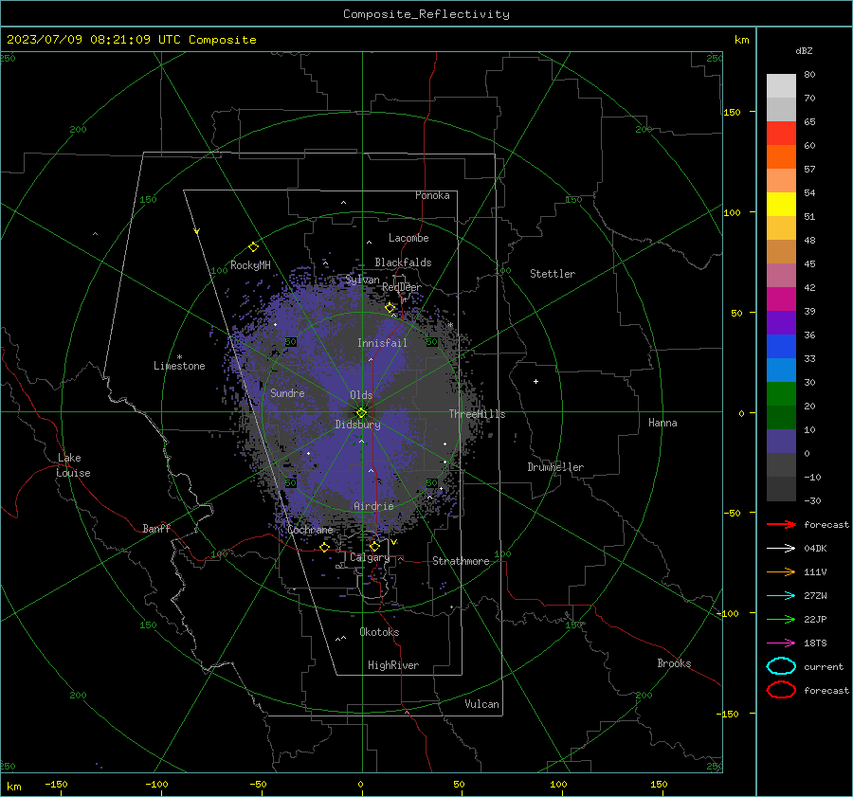Image resolution: width=853 pixels, height=797 pixels.
Task: Select the yellow radar-site diamond at Olds
Action: click(x=362, y=412)
